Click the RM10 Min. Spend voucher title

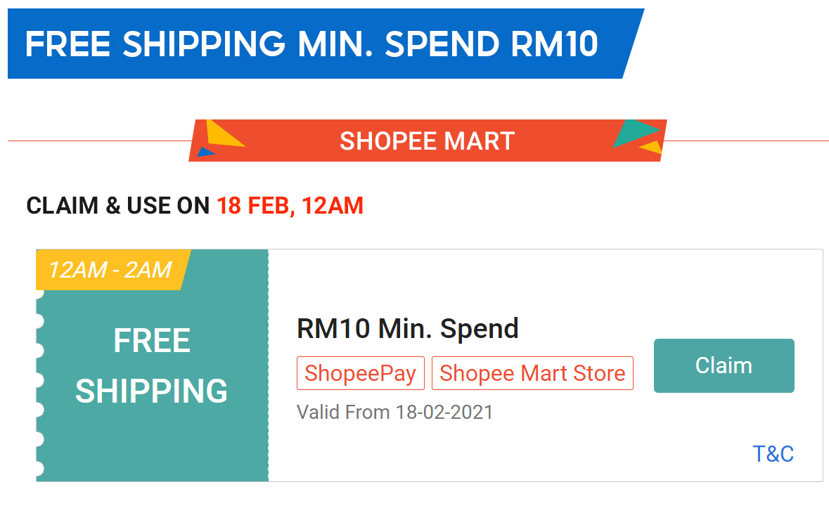[x=408, y=328]
